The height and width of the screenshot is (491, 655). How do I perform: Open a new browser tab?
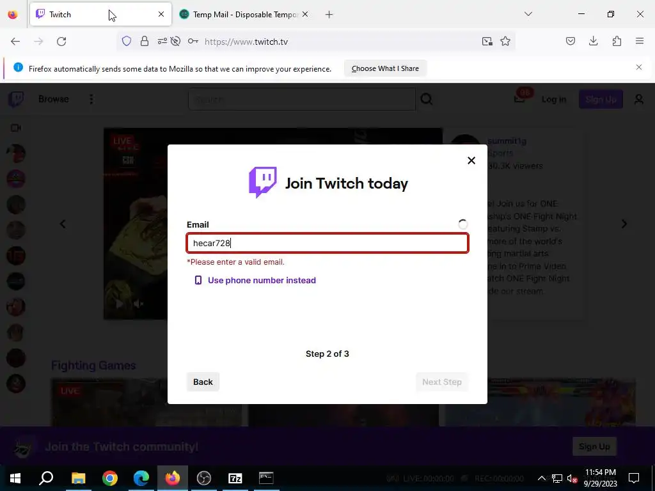(x=329, y=14)
